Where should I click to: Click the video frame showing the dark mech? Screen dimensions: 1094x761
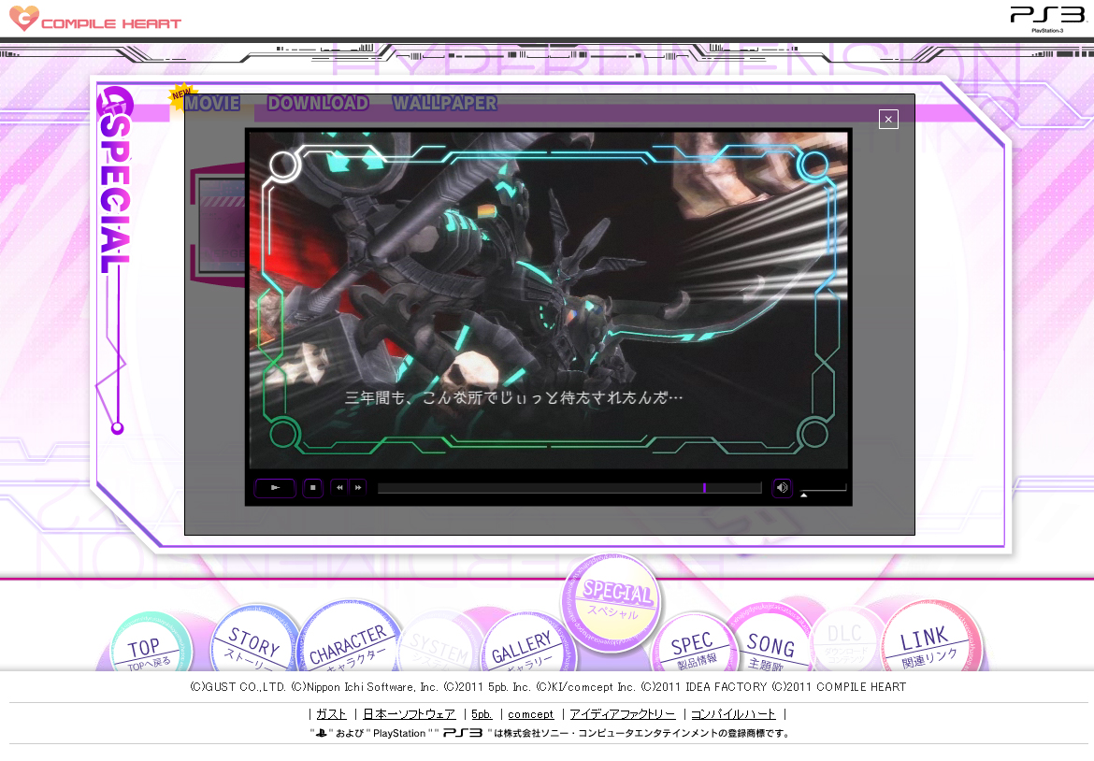coord(548,300)
